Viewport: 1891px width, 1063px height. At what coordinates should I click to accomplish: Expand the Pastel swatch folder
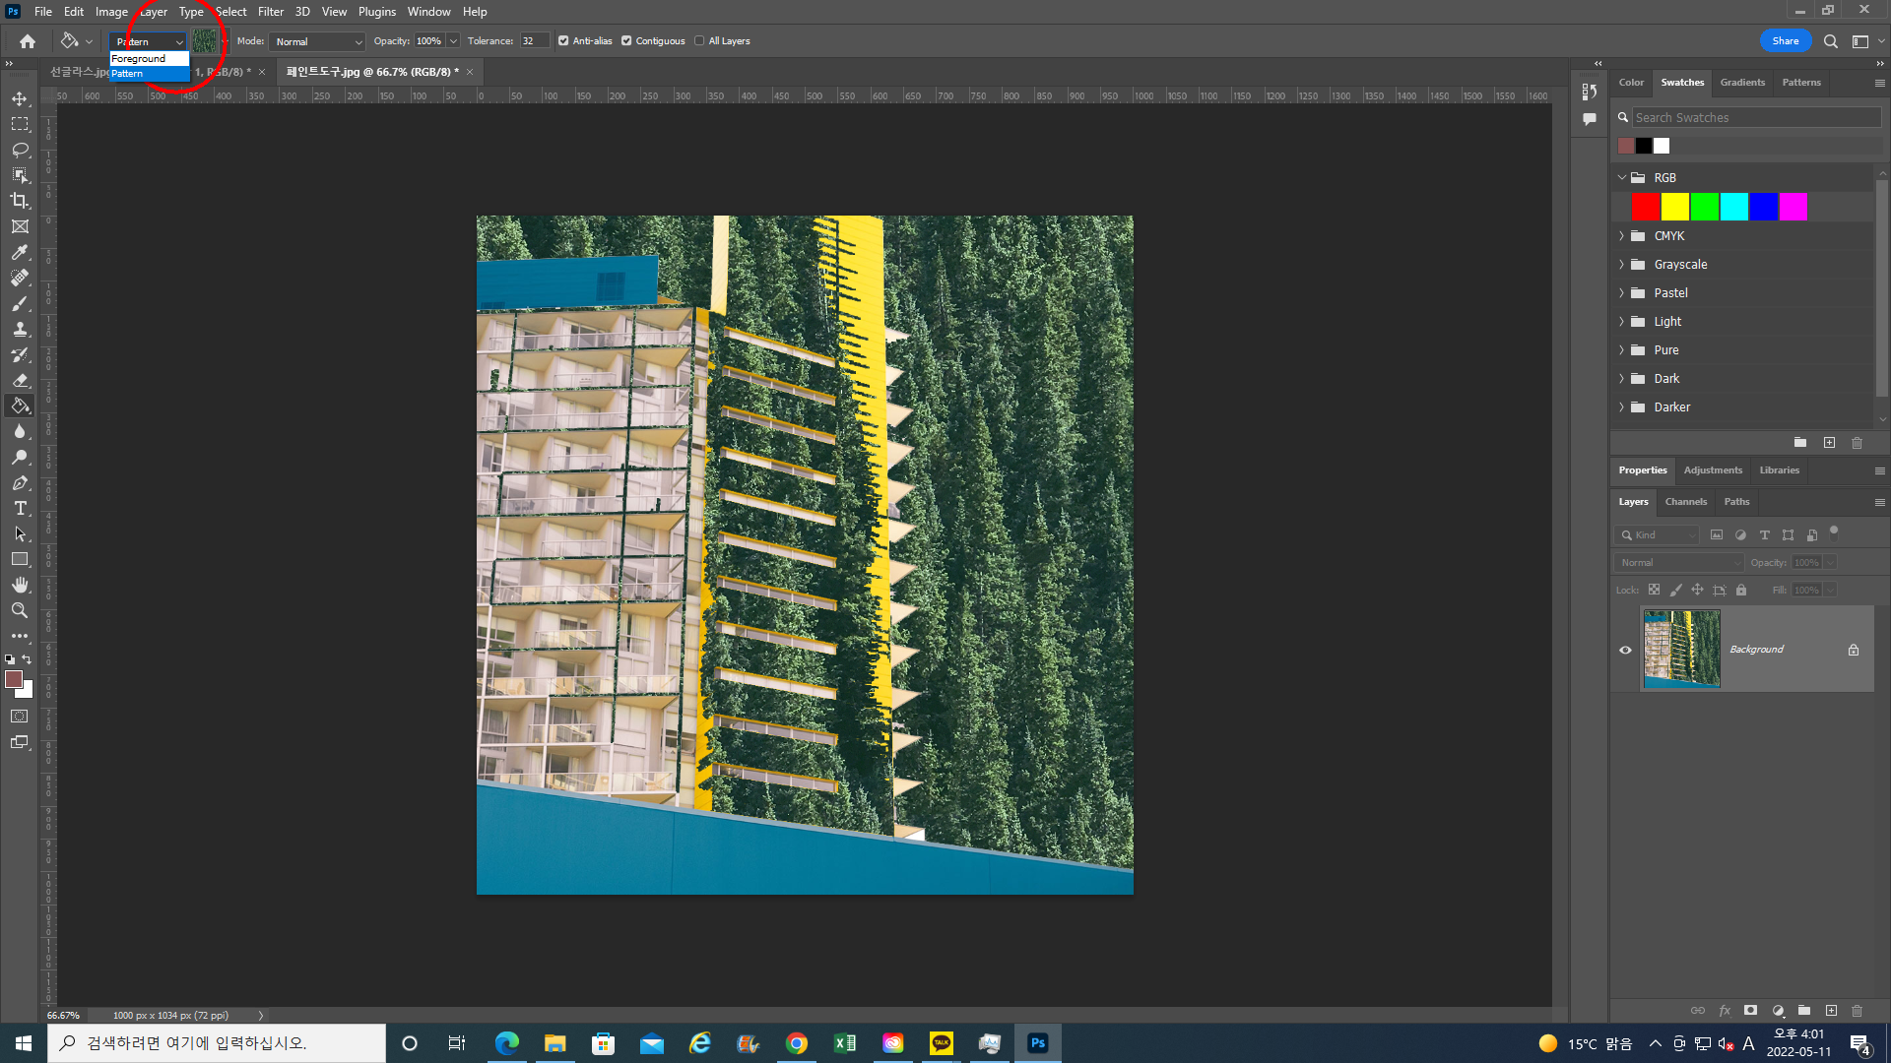coord(1621,293)
